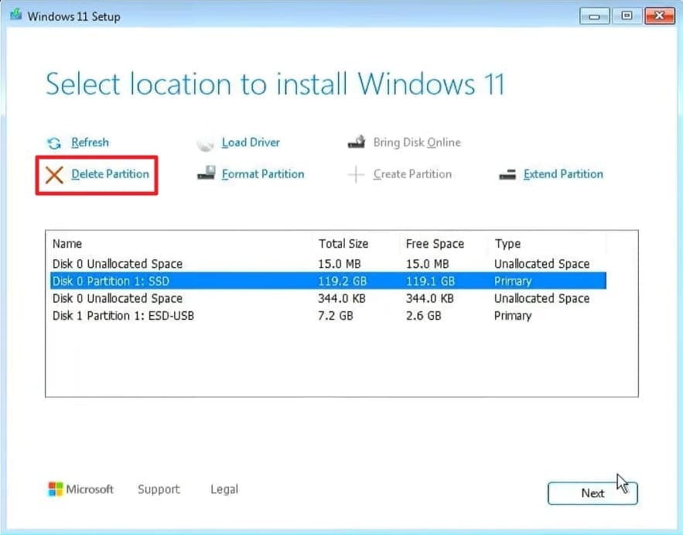Click the Type column header
This screenshot has height=535, width=683.
(x=507, y=244)
